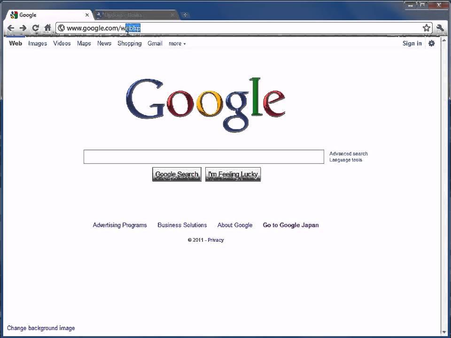Open Shopping from the top bar
This screenshot has width=451, height=338.
click(130, 44)
